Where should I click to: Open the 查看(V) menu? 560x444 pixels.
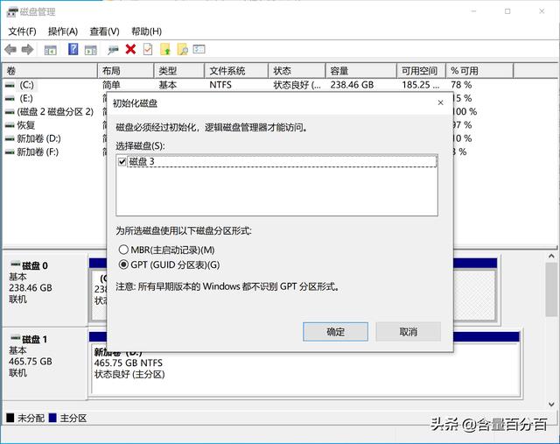(104, 32)
